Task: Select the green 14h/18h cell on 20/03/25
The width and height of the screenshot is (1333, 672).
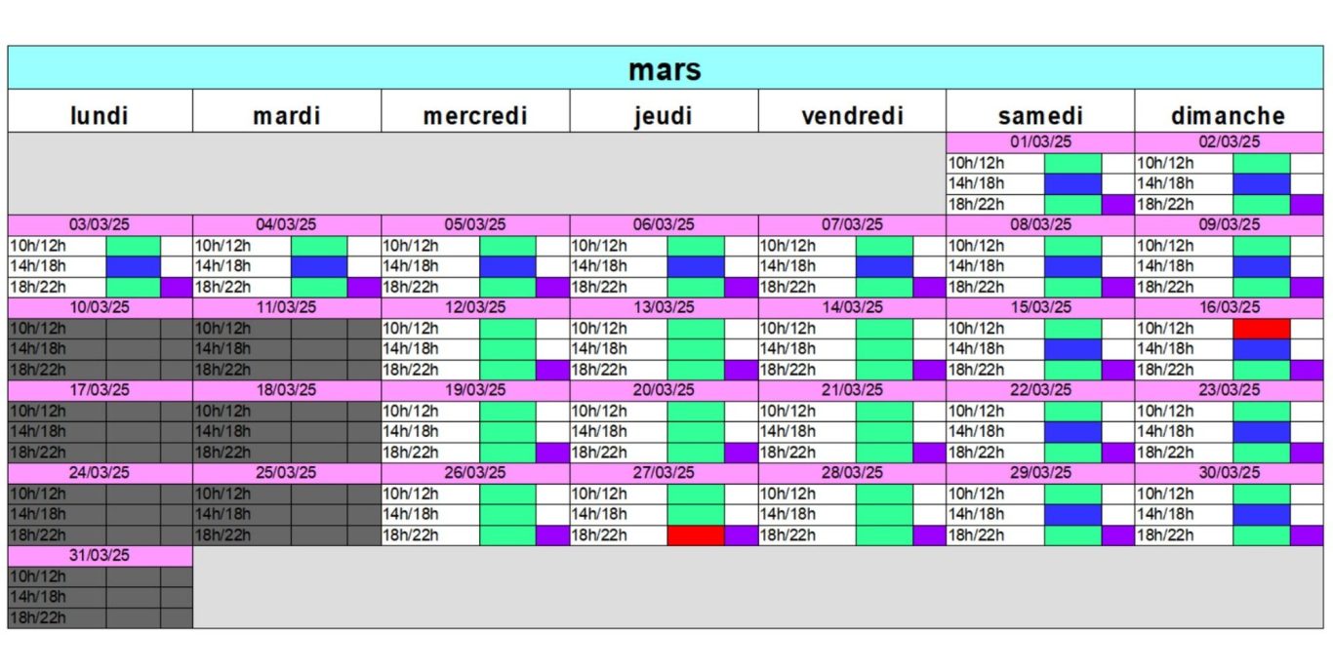Action: click(x=697, y=431)
